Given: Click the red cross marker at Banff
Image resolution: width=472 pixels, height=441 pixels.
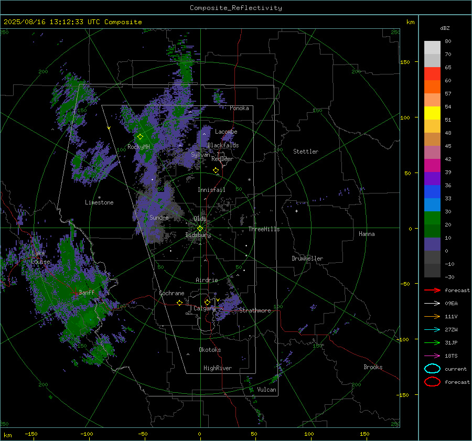Looking at the screenshot, I should (x=75, y=292).
